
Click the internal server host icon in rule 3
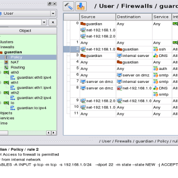119,56
